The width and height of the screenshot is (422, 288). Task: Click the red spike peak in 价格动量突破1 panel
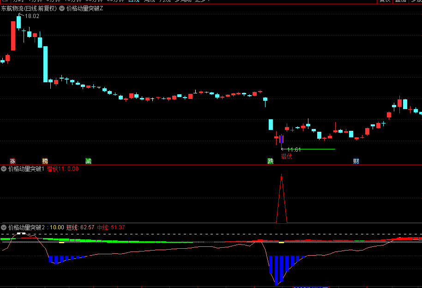[x=282, y=175]
